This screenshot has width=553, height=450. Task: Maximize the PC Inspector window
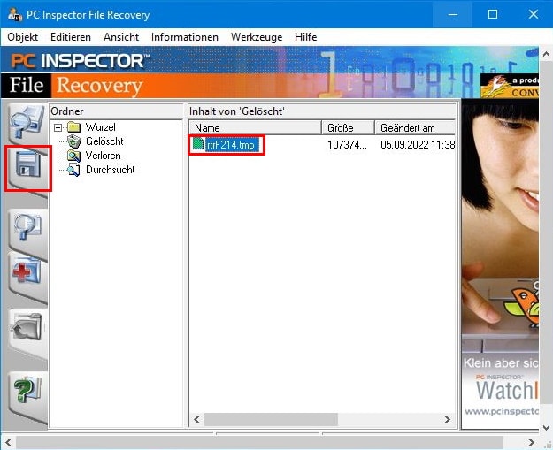(x=492, y=14)
